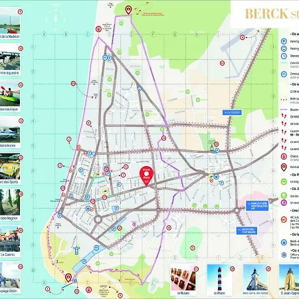
Task: Click the LE TOUQUET direction label
Action: click(x=232, y=112)
